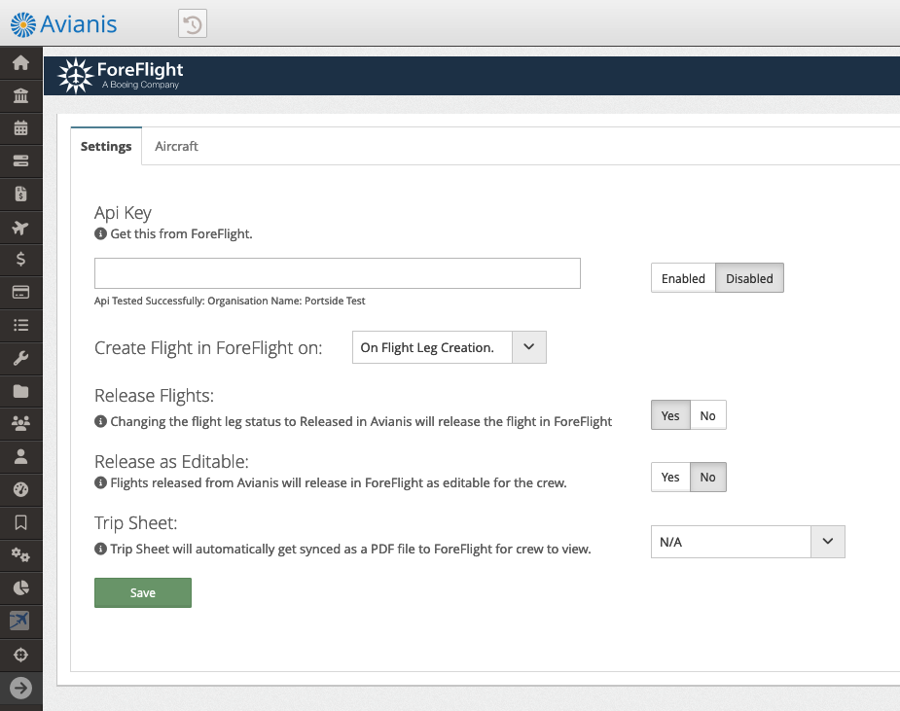
Task: Set Release Flights to No
Action: click(707, 414)
